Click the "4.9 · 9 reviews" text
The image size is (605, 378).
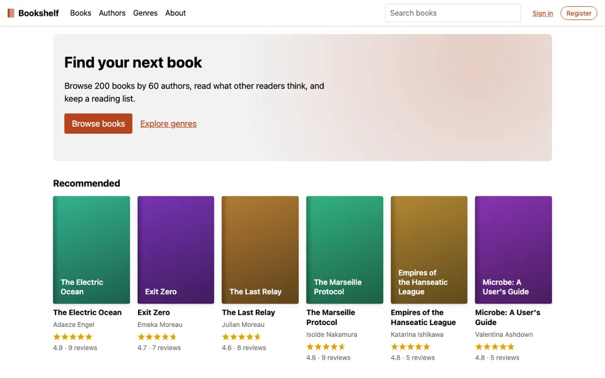[x=75, y=348]
